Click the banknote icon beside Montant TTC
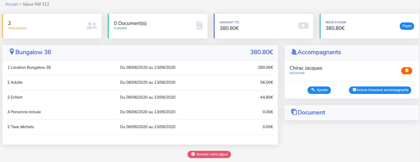The width and height of the screenshot is (420, 162). [x=303, y=26]
